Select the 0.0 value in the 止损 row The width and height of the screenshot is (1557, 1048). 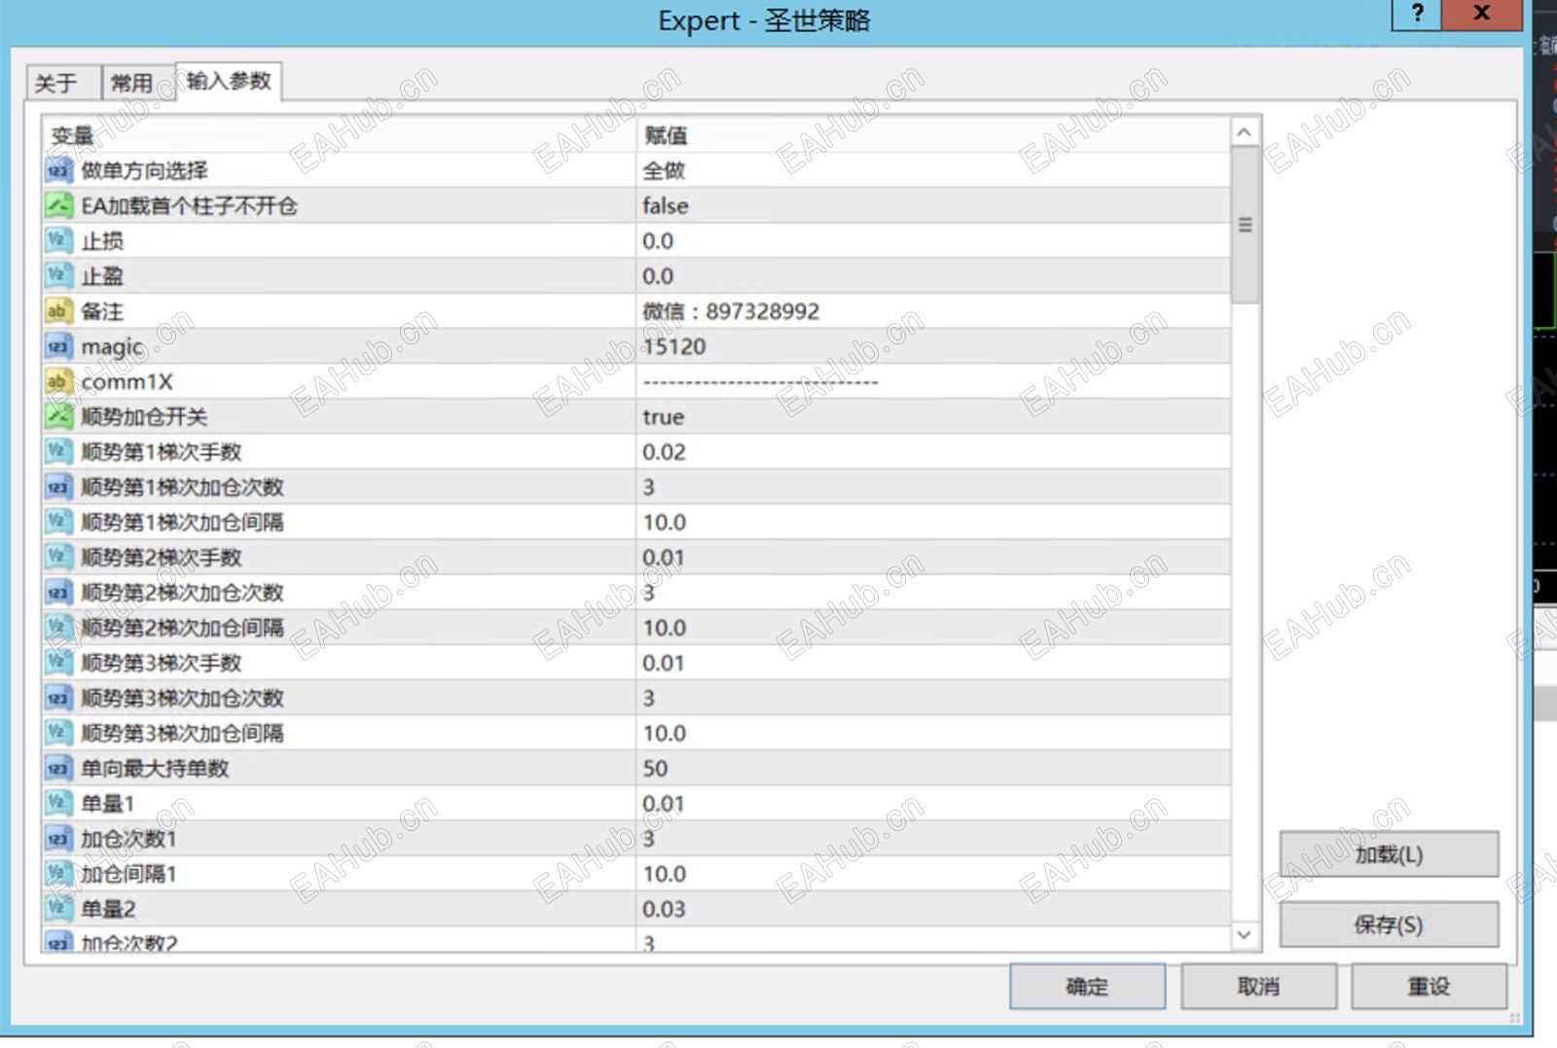(x=658, y=241)
